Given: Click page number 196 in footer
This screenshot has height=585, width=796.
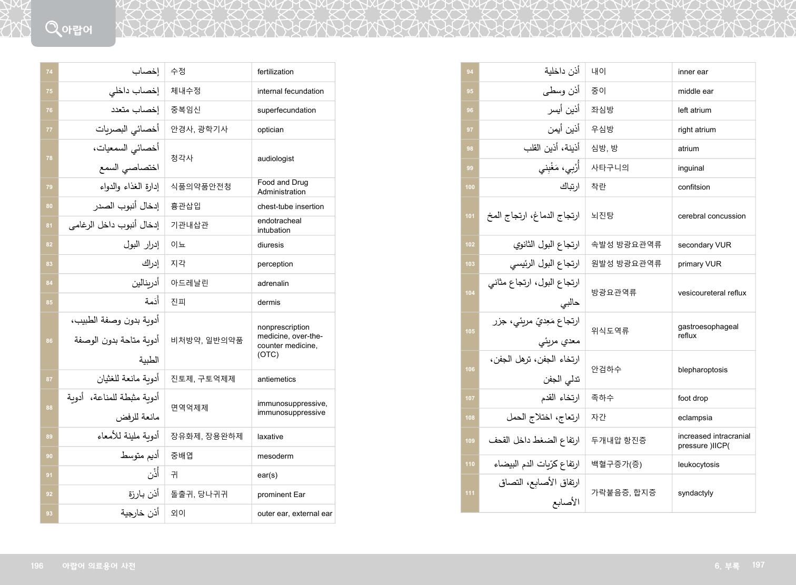Looking at the screenshot, I should [x=37, y=566].
